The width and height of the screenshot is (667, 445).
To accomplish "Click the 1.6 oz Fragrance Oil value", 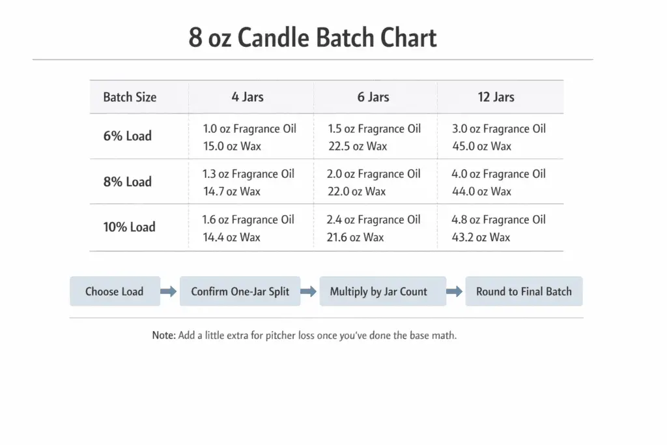I will 248,220.
